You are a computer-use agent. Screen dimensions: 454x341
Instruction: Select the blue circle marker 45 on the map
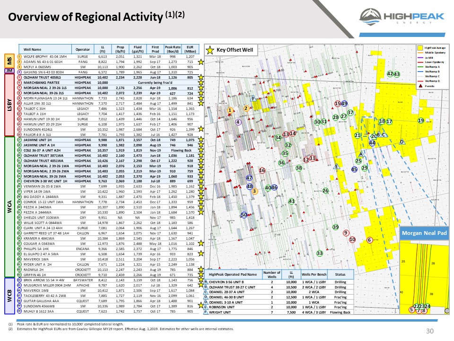(354, 170)
